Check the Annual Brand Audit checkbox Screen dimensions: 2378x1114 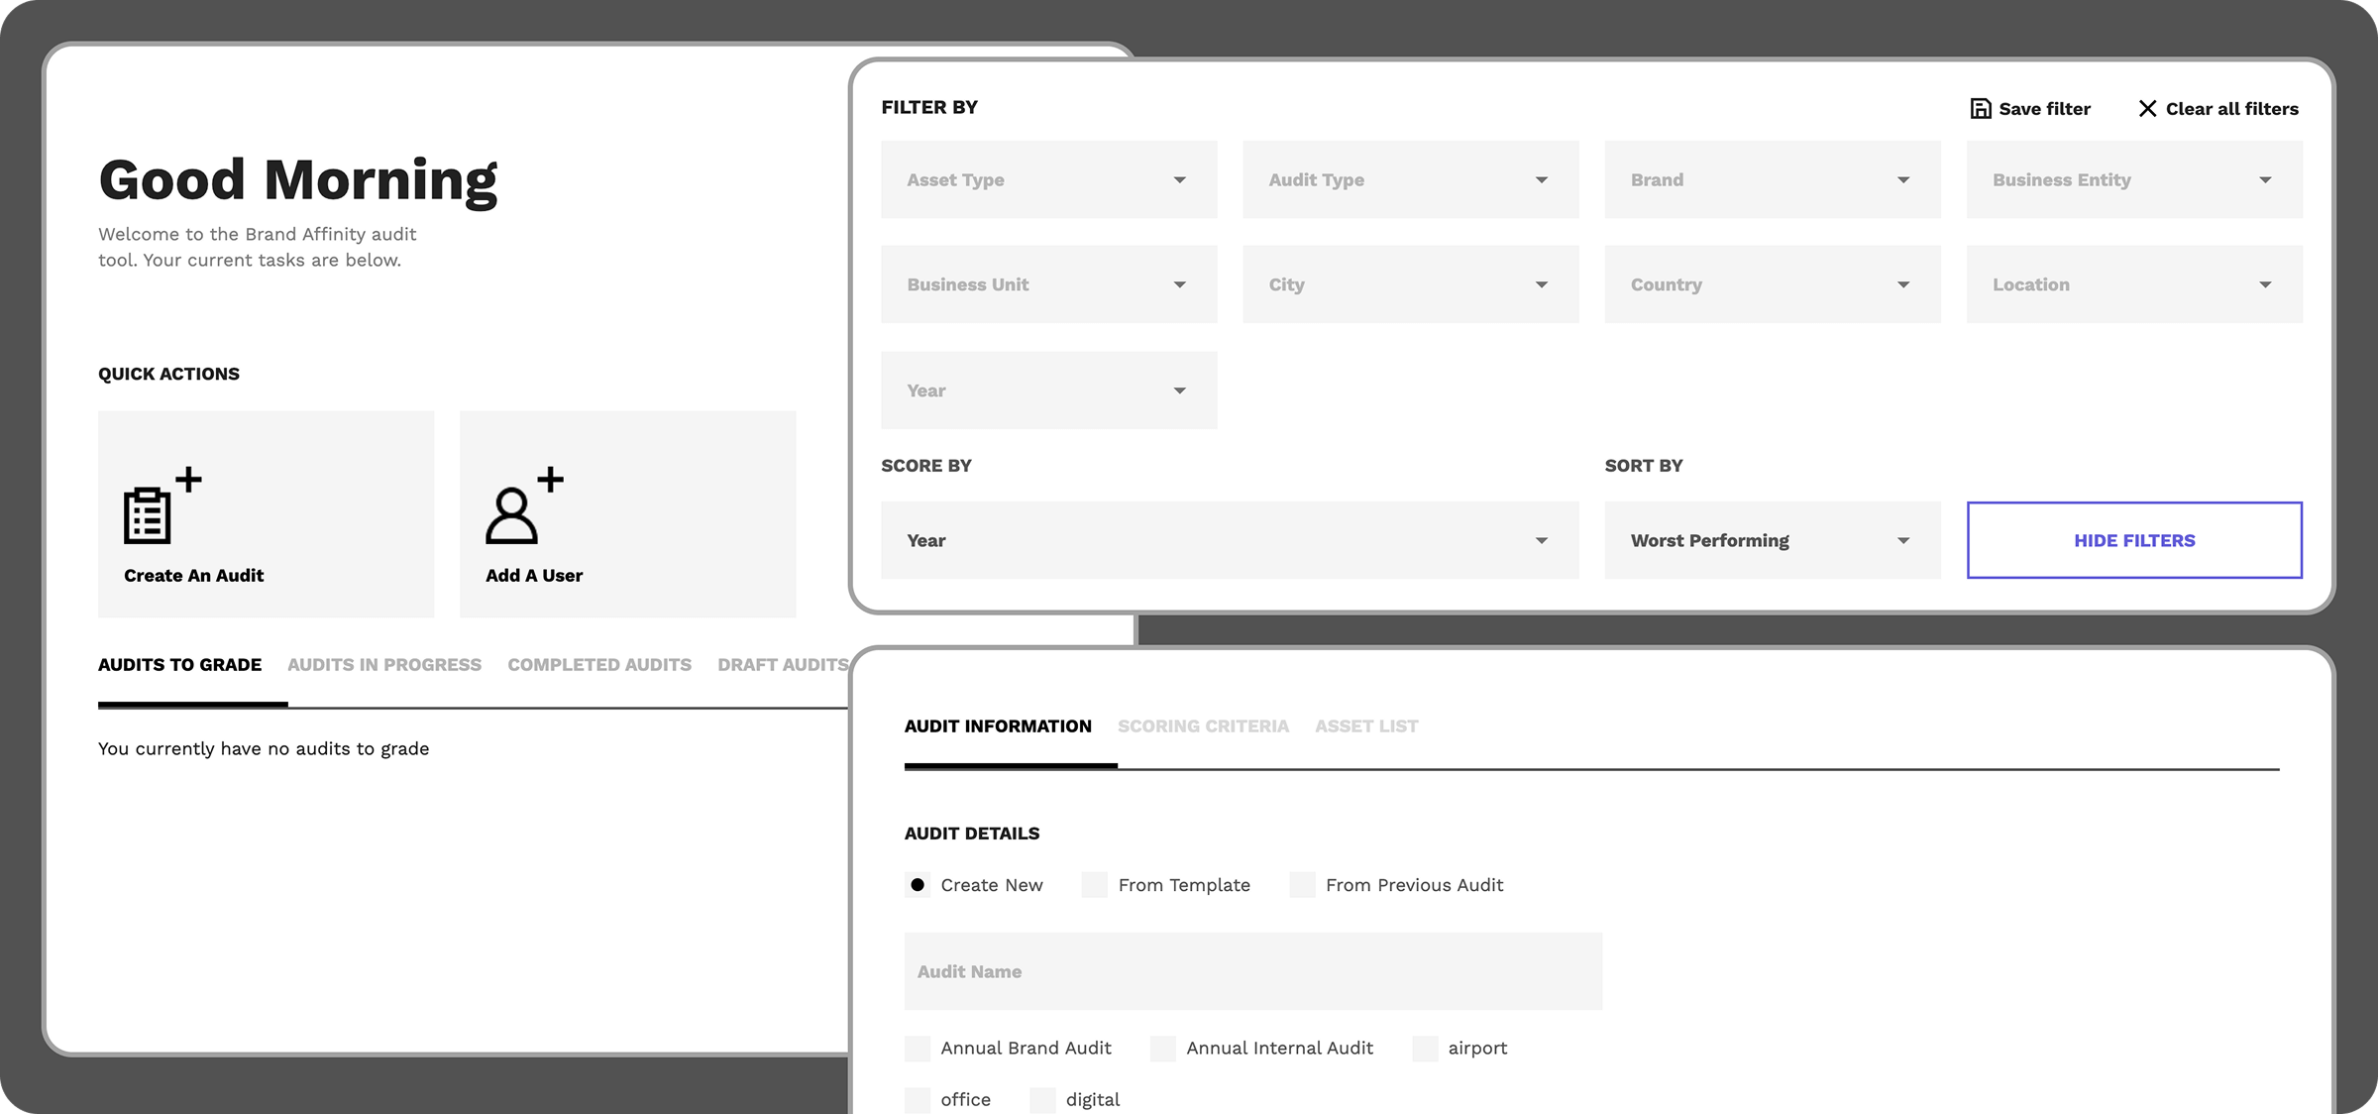pos(918,1049)
